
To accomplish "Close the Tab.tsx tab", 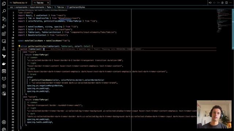I will [x=48, y=3].
